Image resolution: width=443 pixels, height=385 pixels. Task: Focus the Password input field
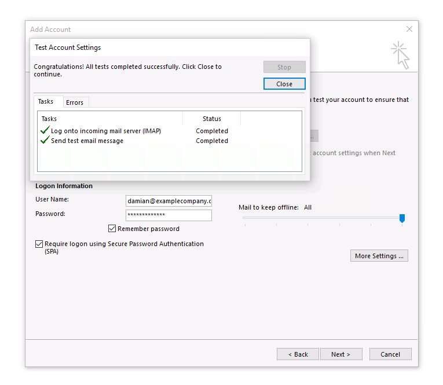[x=169, y=215]
